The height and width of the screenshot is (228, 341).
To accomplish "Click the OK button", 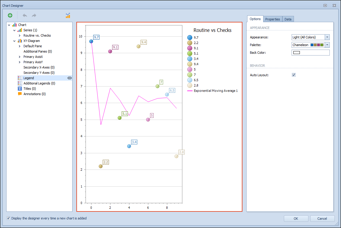I will pyautogui.click(x=296, y=219).
